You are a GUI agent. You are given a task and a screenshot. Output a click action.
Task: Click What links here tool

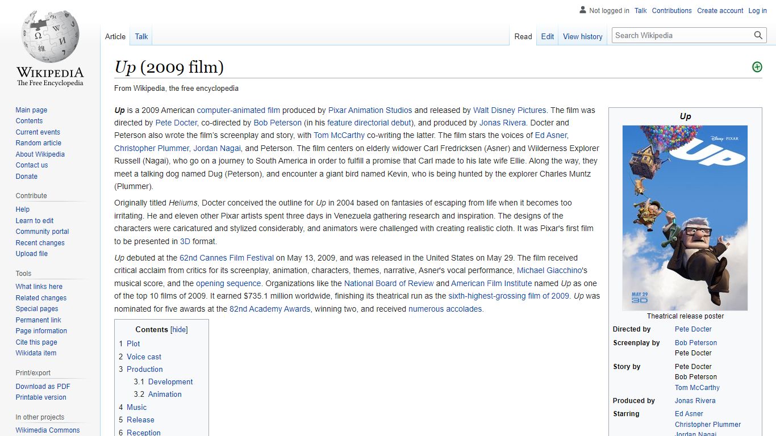tap(39, 287)
